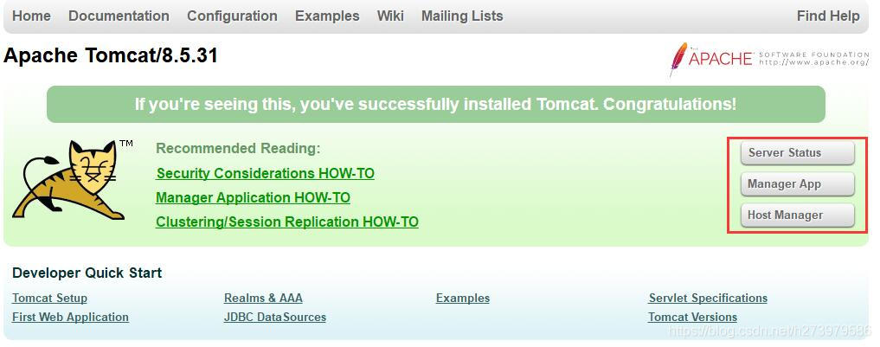This screenshot has height=347, width=880.
Task: Click Find Help in the top bar
Action: (828, 16)
